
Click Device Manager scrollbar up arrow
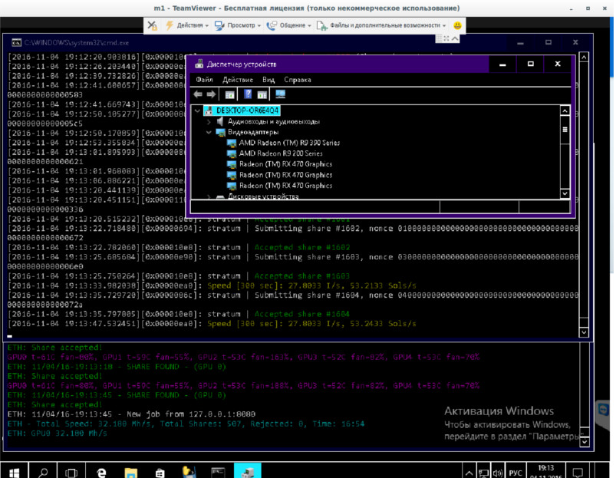pos(565,110)
